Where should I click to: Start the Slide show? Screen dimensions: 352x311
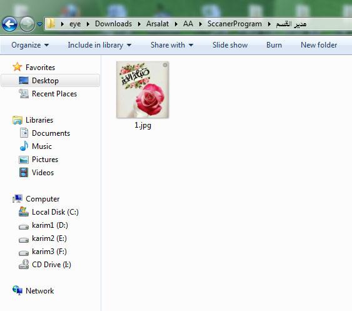[230, 45]
